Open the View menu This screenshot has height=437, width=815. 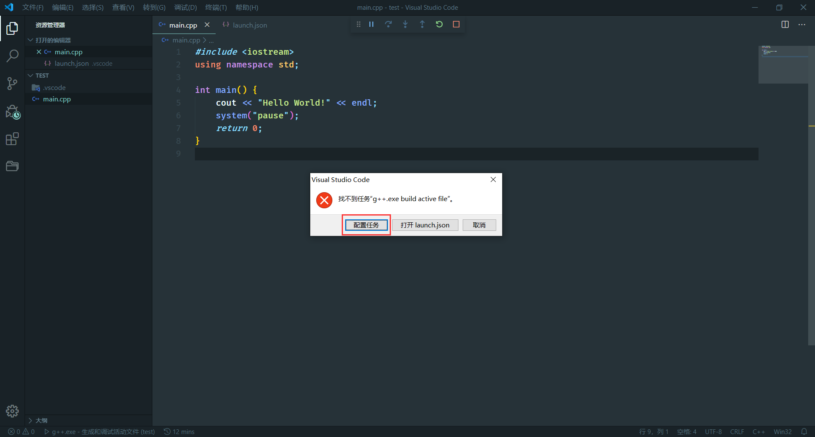click(123, 7)
